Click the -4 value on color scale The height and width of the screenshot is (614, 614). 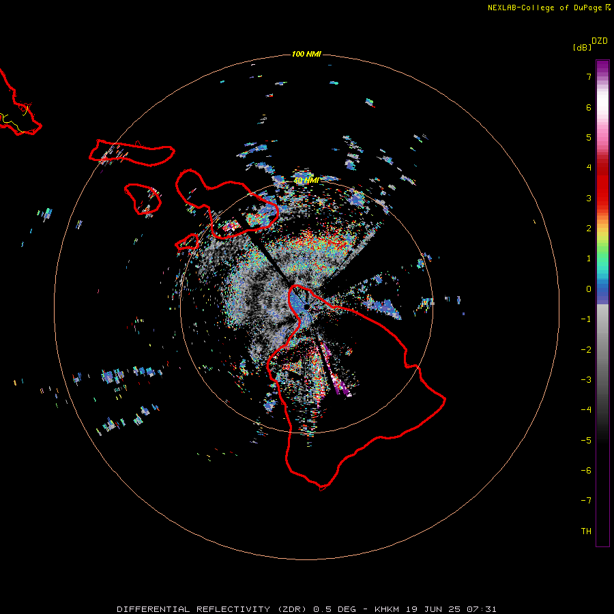pyautogui.click(x=586, y=409)
